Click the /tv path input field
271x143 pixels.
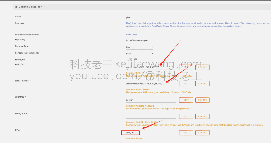pos(151,67)
